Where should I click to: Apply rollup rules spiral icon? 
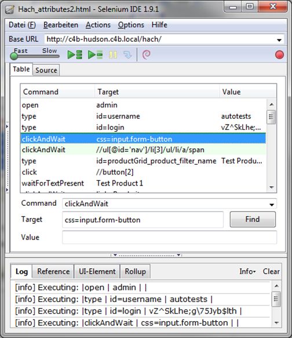point(147,54)
